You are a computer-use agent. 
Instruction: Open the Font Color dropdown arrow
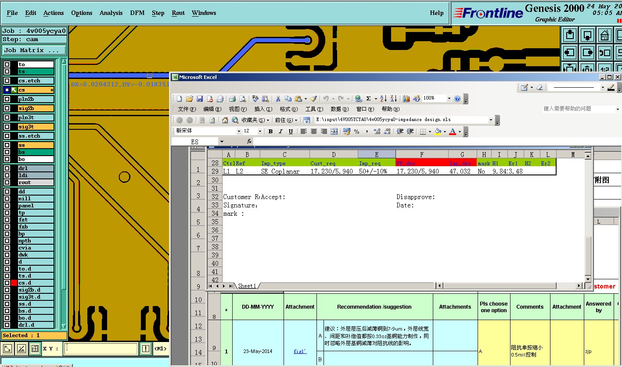point(460,132)
